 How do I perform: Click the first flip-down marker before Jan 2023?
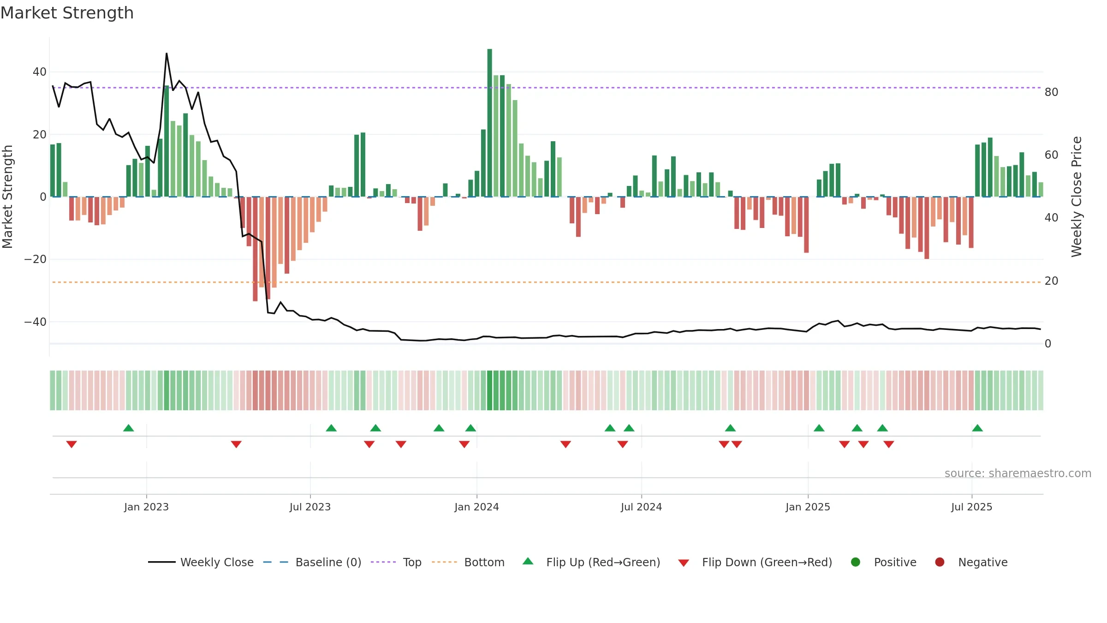point(71,444)
